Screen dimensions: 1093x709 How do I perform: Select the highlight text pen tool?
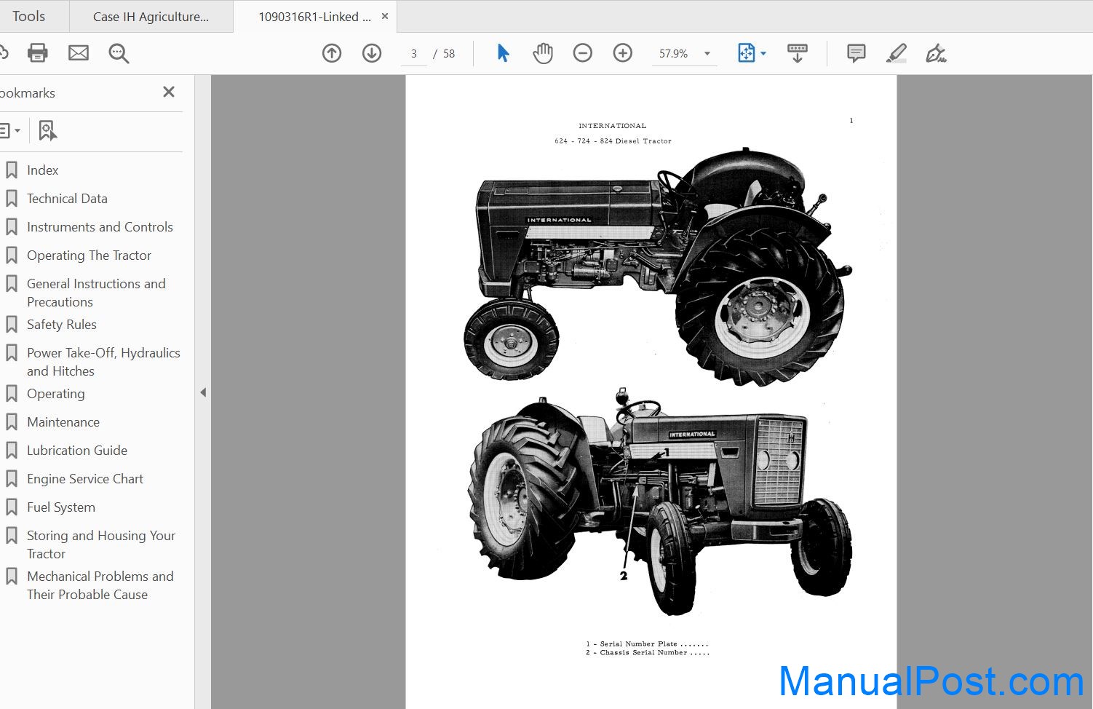[x=897, y=53]
